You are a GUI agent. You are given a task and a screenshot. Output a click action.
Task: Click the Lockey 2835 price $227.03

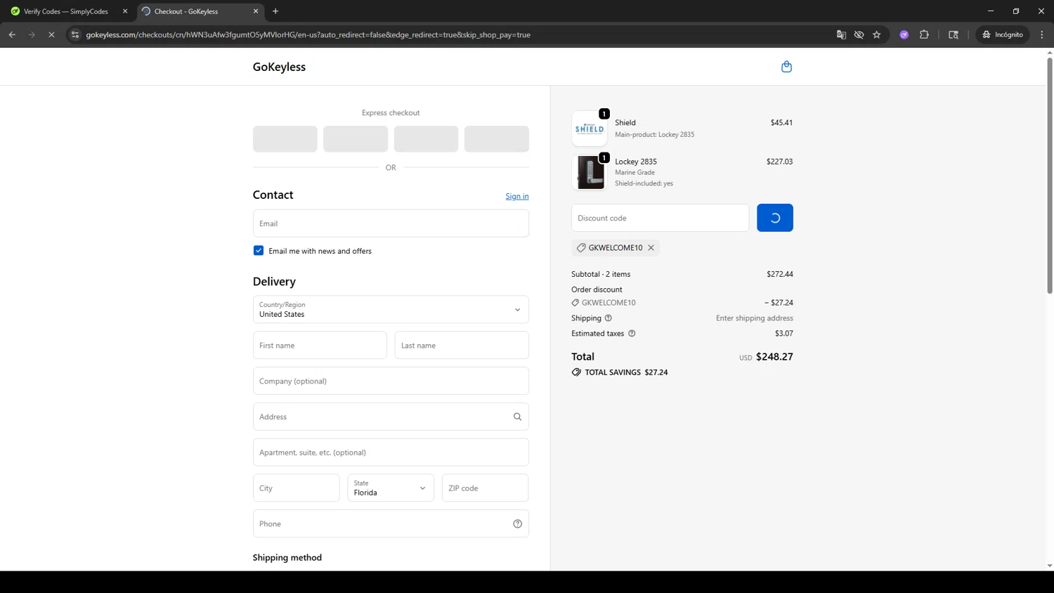(780, 162)
